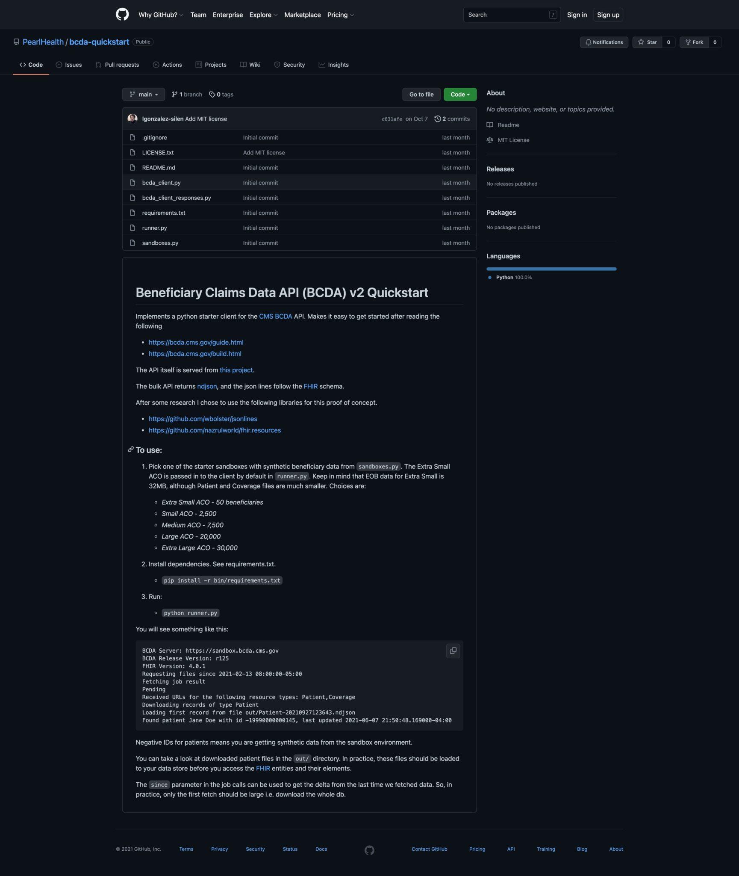This screenshot has height=876, width=739.
Task: Click the fork count 0
Action: 715,42
